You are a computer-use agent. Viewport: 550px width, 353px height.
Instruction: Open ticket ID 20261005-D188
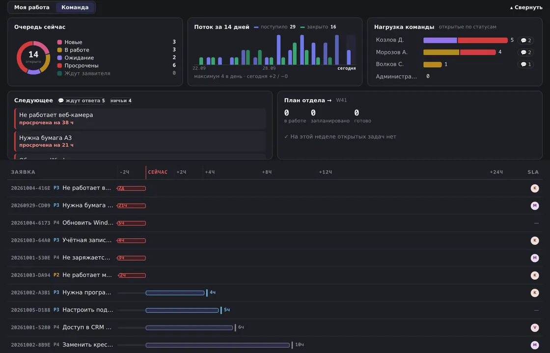30,310
